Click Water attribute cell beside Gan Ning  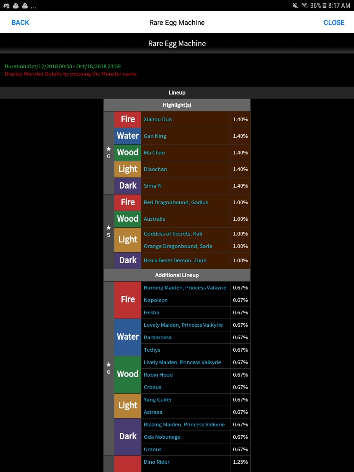128,136
